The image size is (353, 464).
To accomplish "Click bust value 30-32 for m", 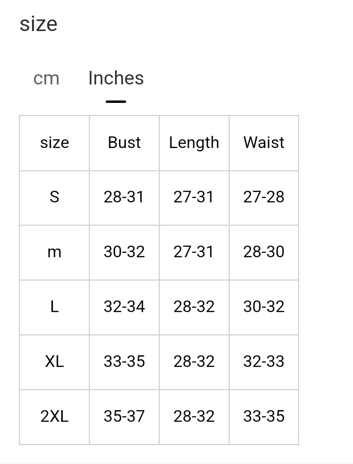I will (124, 252).
